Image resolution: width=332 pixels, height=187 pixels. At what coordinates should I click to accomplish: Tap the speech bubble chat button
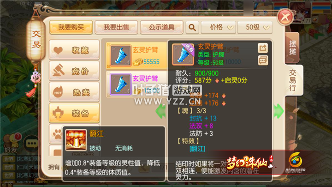pyautogui.click(x=32, y=144)
